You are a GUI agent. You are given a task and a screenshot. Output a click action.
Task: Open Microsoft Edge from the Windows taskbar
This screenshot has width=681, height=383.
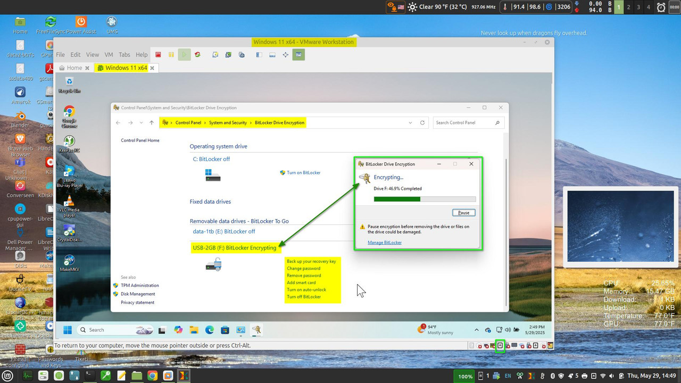[210, 330]
